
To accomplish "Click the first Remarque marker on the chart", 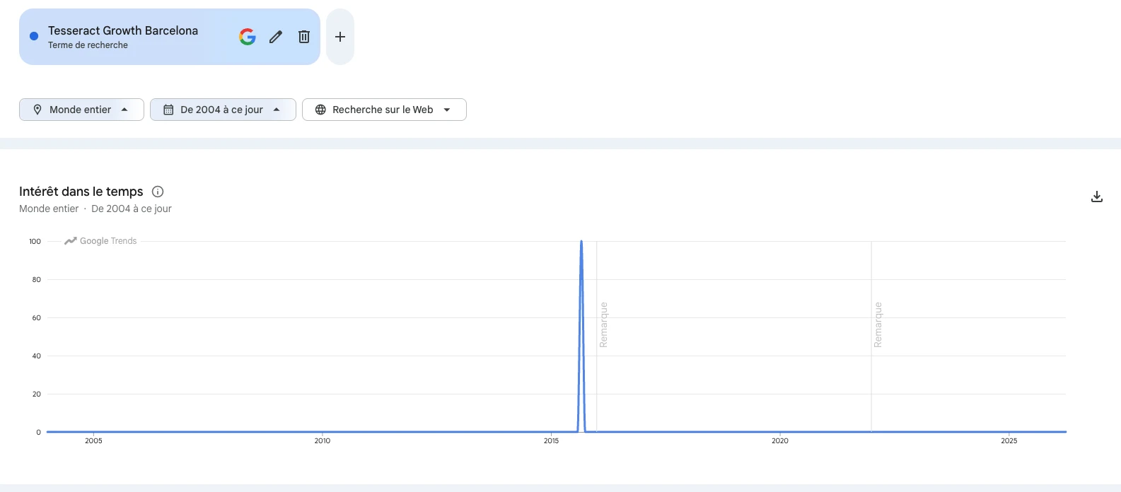I will [x=604, y=323].
